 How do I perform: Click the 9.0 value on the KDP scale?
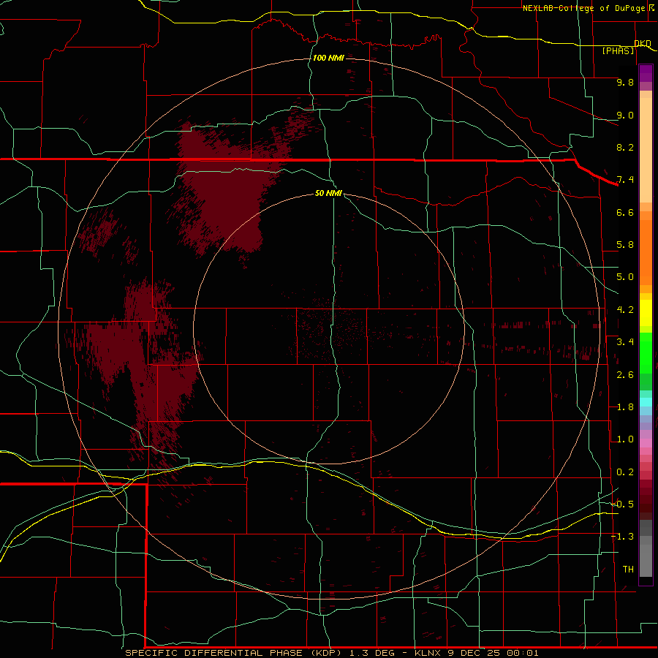(x=625, y=115)
